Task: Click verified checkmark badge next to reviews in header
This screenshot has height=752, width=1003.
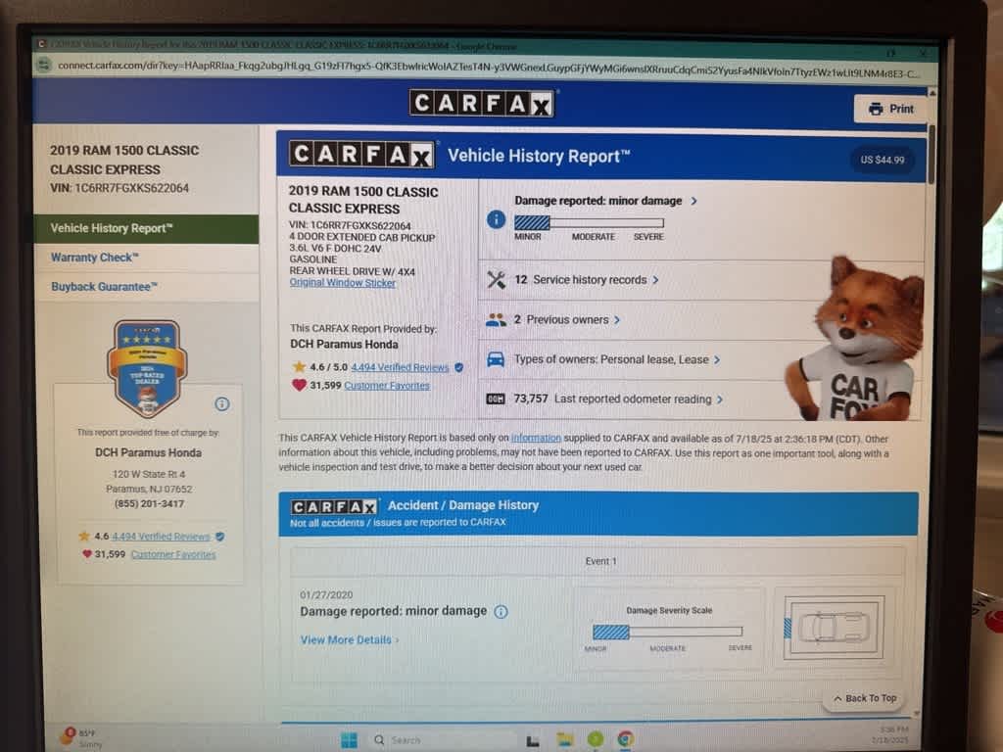Action: [458, 367]
